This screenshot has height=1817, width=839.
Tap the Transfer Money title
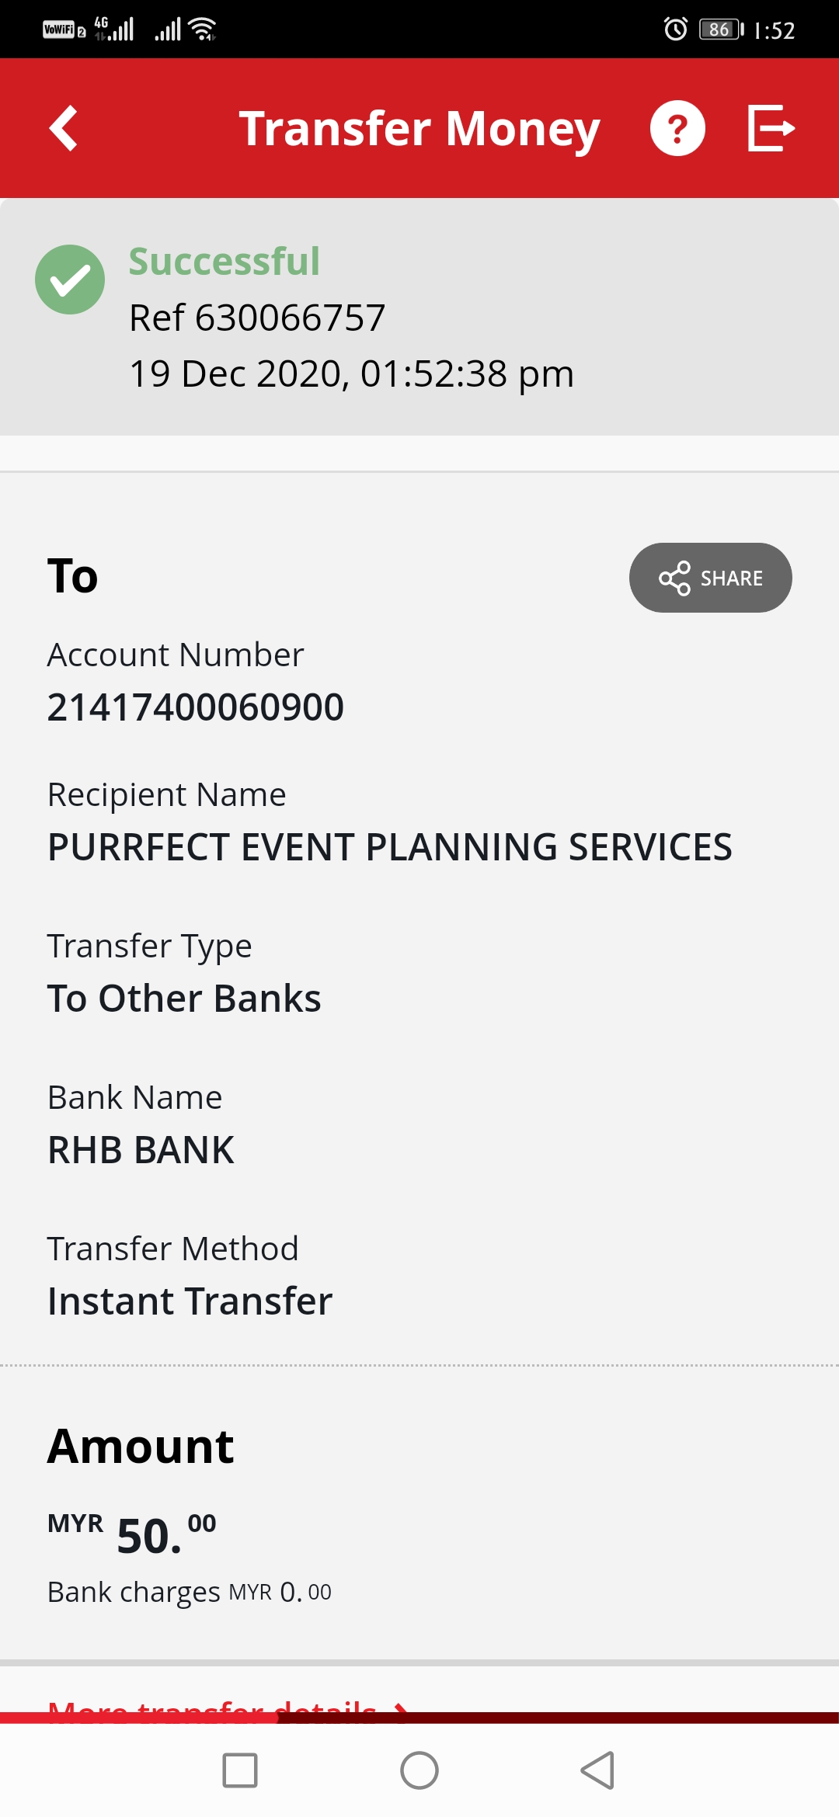pyautogui.click(x=419, y=129)
